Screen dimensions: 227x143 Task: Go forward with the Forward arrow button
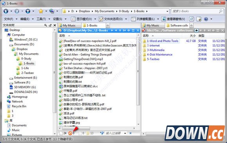[x=17, y=11]
